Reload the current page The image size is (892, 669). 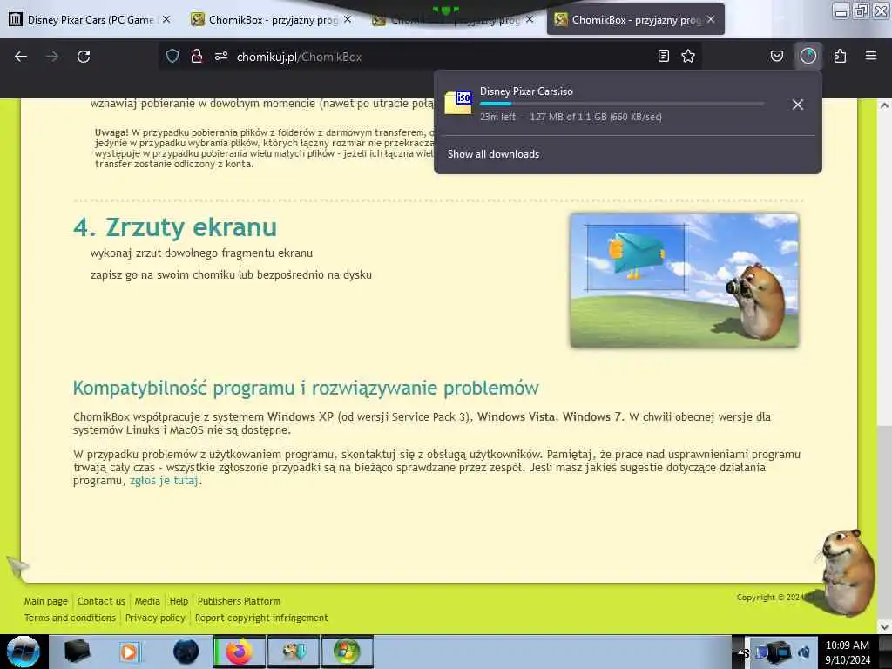pyautogui.click(x=84, y=57)
